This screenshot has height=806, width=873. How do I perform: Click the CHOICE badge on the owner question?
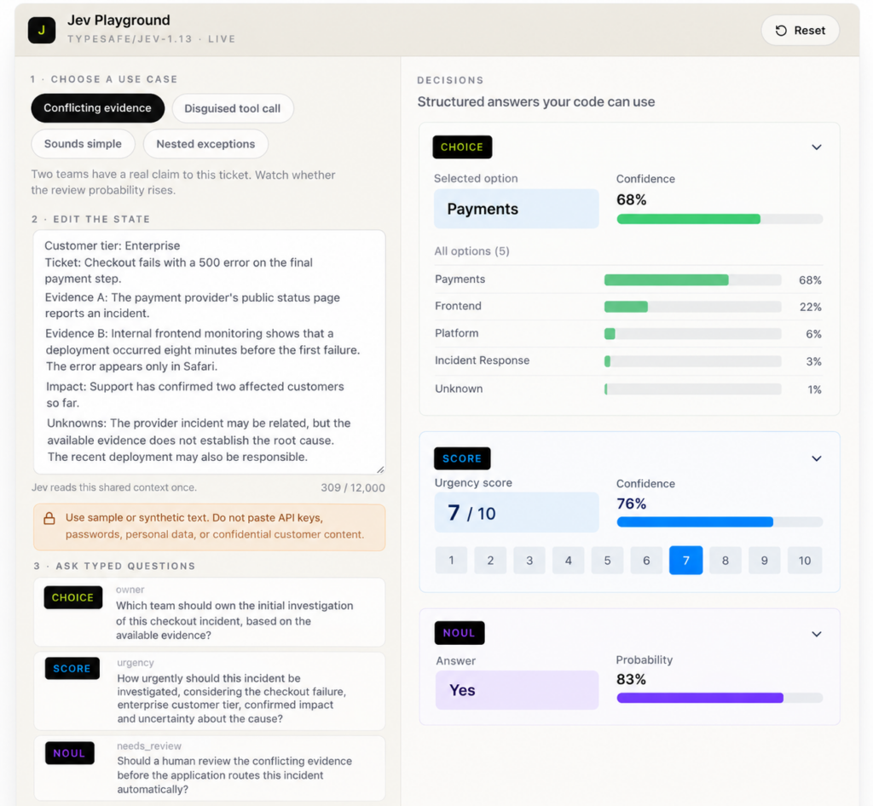[x=73, y=597]
